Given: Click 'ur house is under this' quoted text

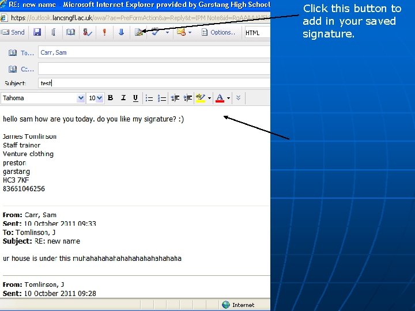Looking at the screenshot, I should pyautogui.click(x=37, y=259).
